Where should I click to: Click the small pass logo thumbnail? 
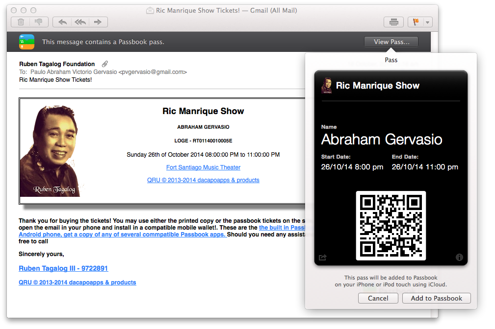pyautogui.click(x=326, y=86)
